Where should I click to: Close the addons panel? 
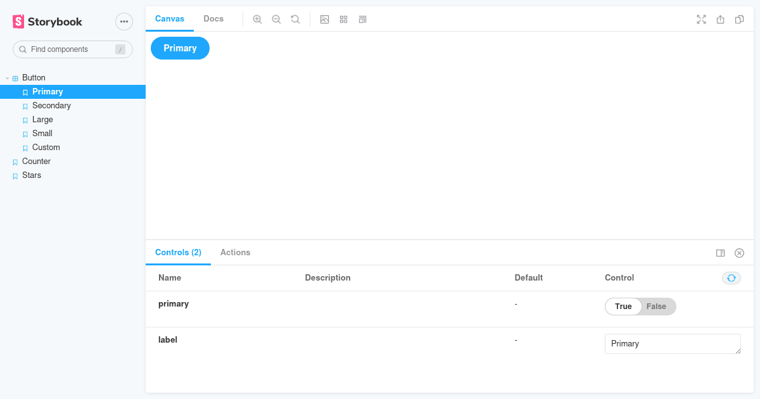point(739,253)
